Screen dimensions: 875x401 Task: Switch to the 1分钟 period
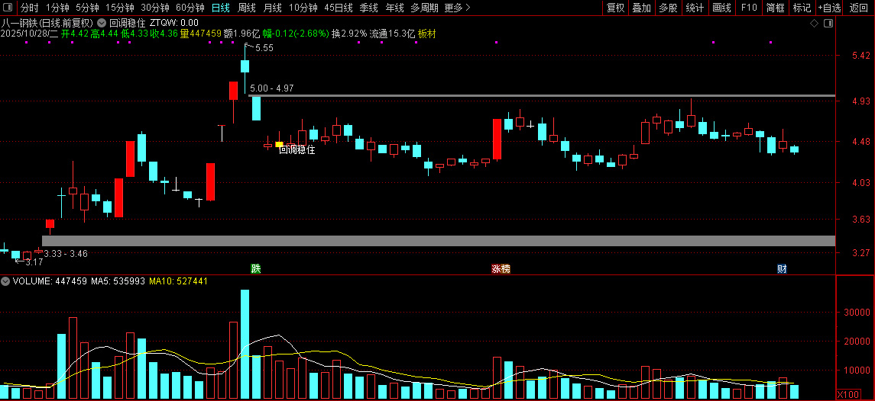[57, 8]
